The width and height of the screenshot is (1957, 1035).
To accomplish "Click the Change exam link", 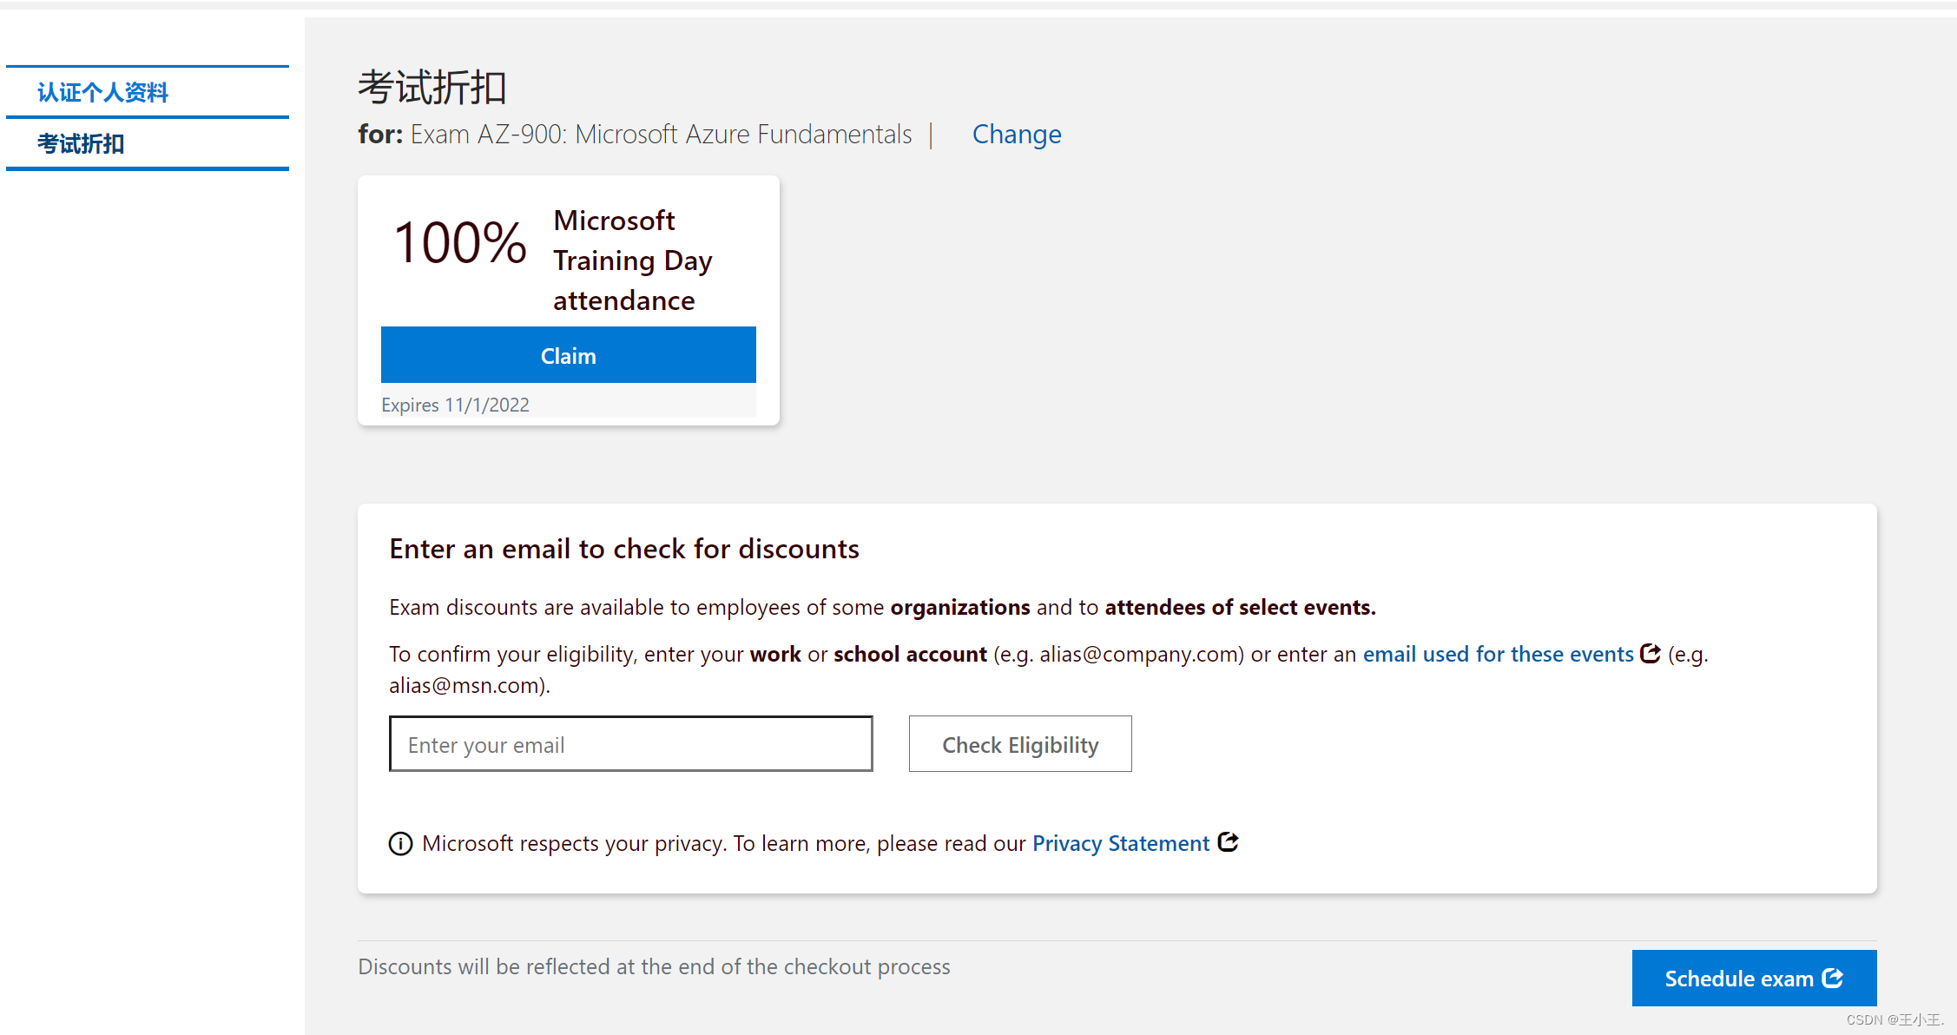I will (1016, 134).
